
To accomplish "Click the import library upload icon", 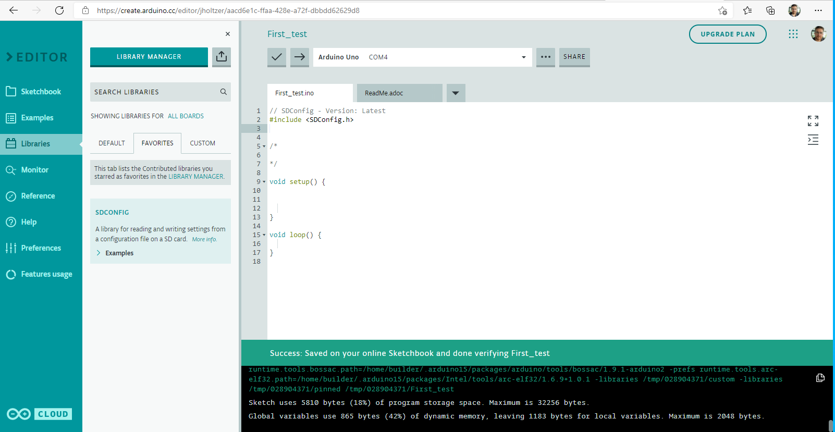I will (x=222, y=56).
